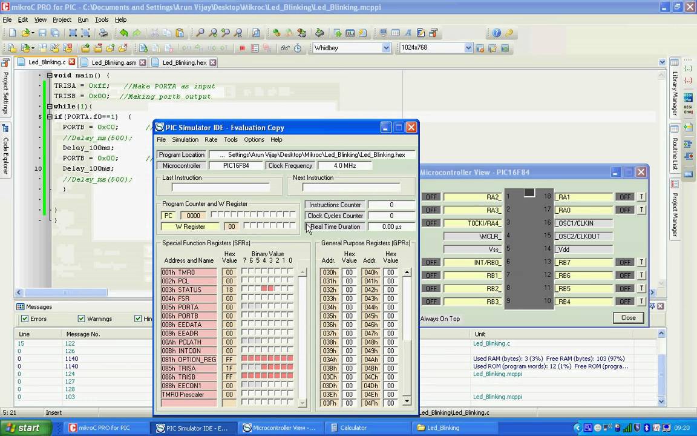
Task: Click the Paste clipboard icon
Action: pos(180,33)
